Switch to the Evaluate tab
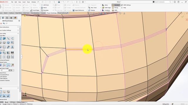This screenshot has height=105, width=188. pos(43,13)
